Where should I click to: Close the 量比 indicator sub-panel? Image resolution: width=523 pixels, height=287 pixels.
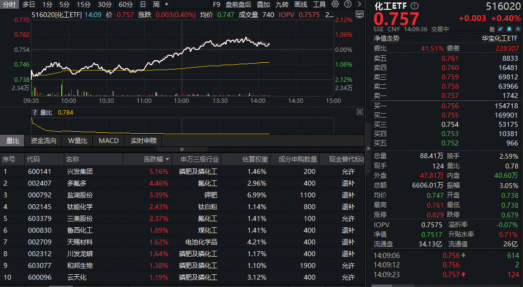tap(360, 112)
